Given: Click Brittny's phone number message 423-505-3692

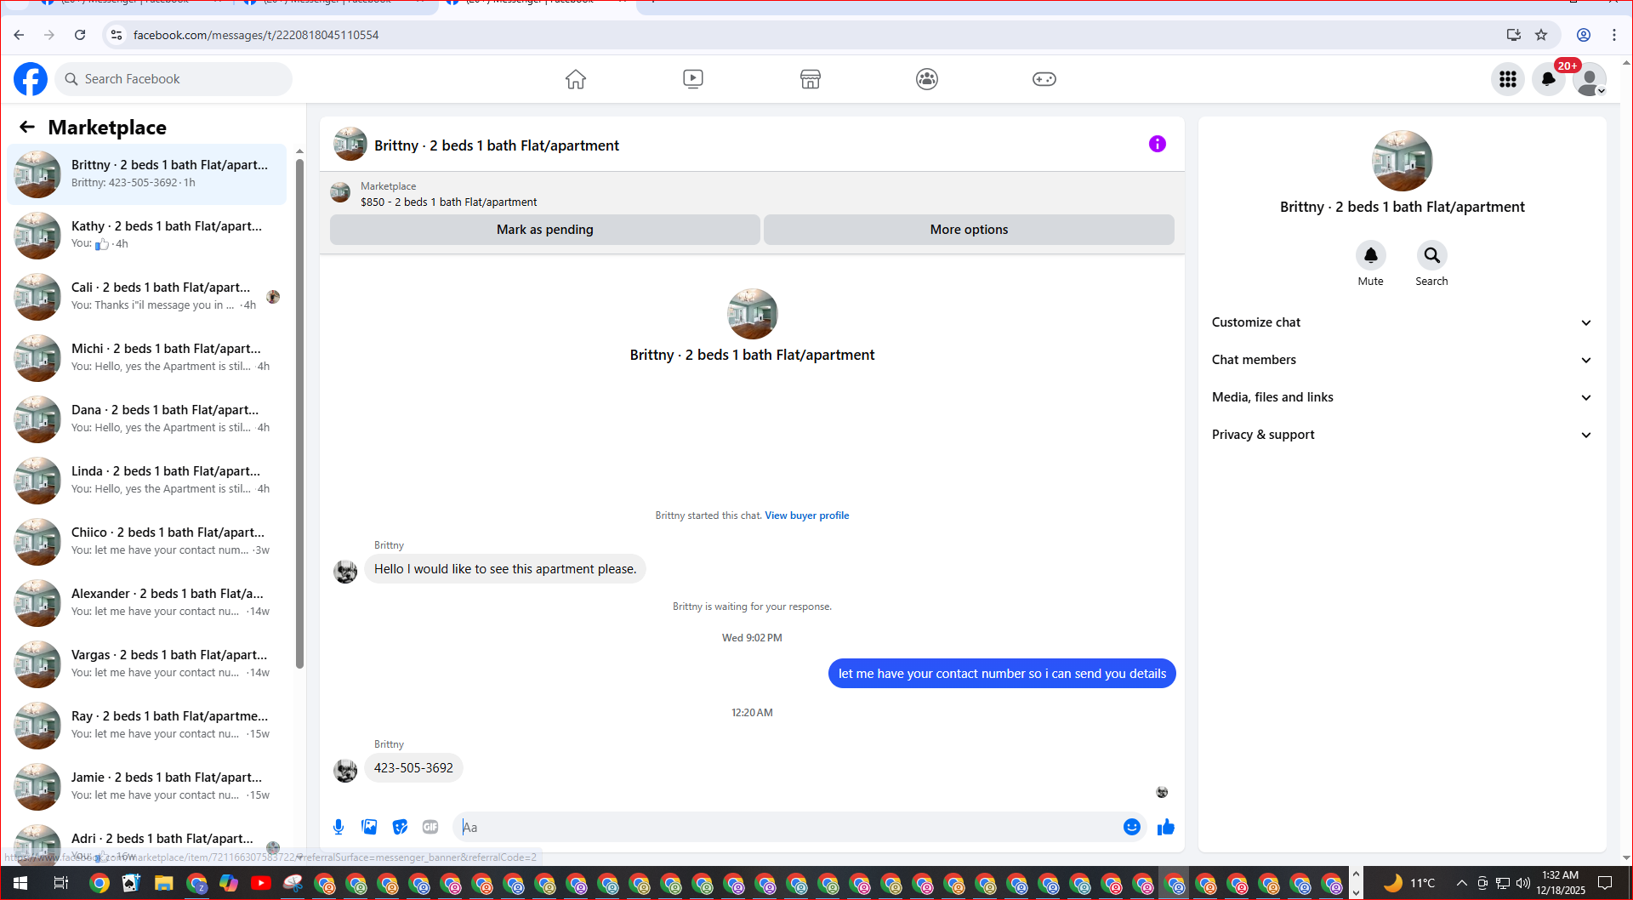Looking at the screenshot, I should click(x=413, y=768).
